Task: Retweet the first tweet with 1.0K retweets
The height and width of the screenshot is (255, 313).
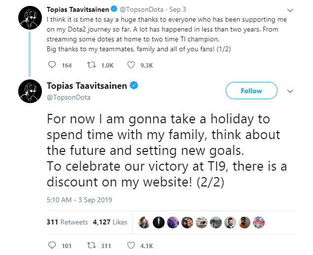Action: (91, 65)
